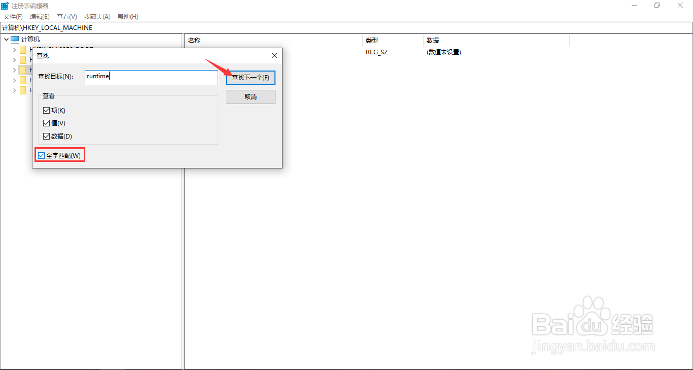
Task: Minimize the Registry Editor window
Action: [x=634, y=5]
